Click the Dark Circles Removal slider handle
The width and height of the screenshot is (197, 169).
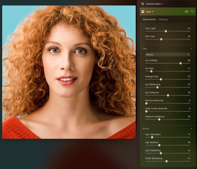click(146, 111)
